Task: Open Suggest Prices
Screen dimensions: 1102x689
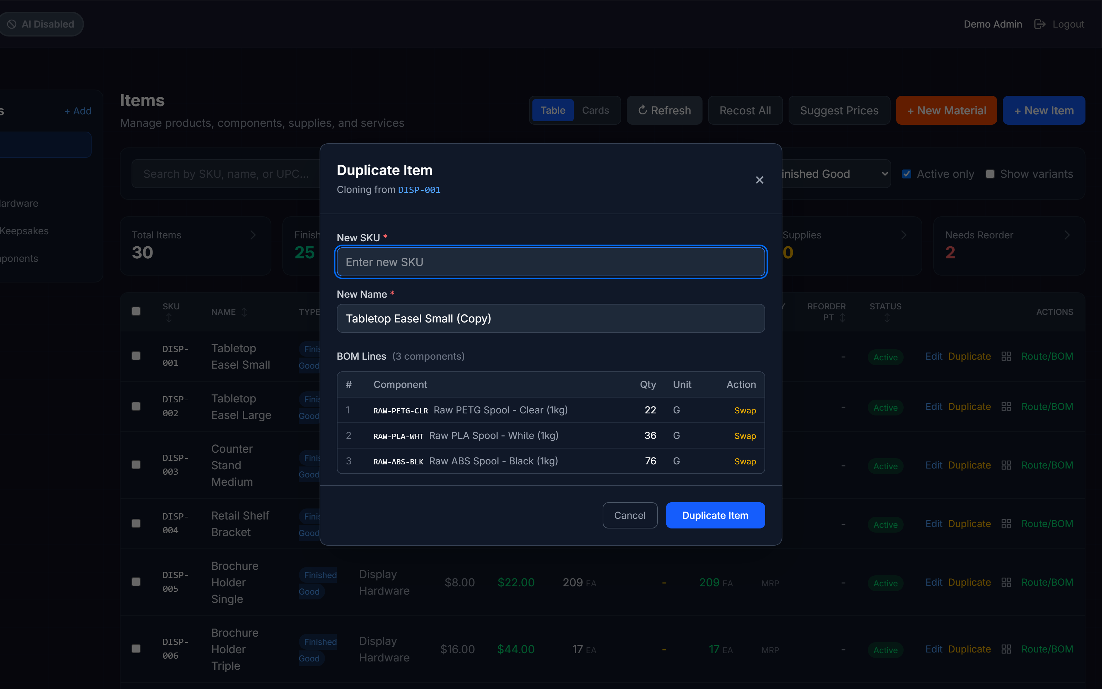Action: click(839, 110)
